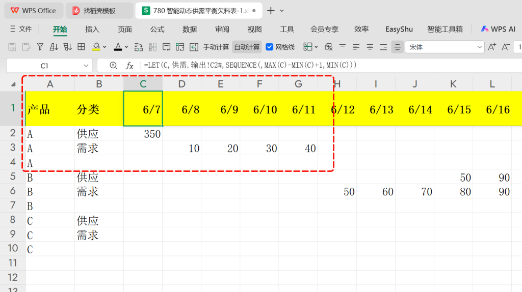
Task: Click the paste with formatting clipboard icon
Action: (26, 47)
